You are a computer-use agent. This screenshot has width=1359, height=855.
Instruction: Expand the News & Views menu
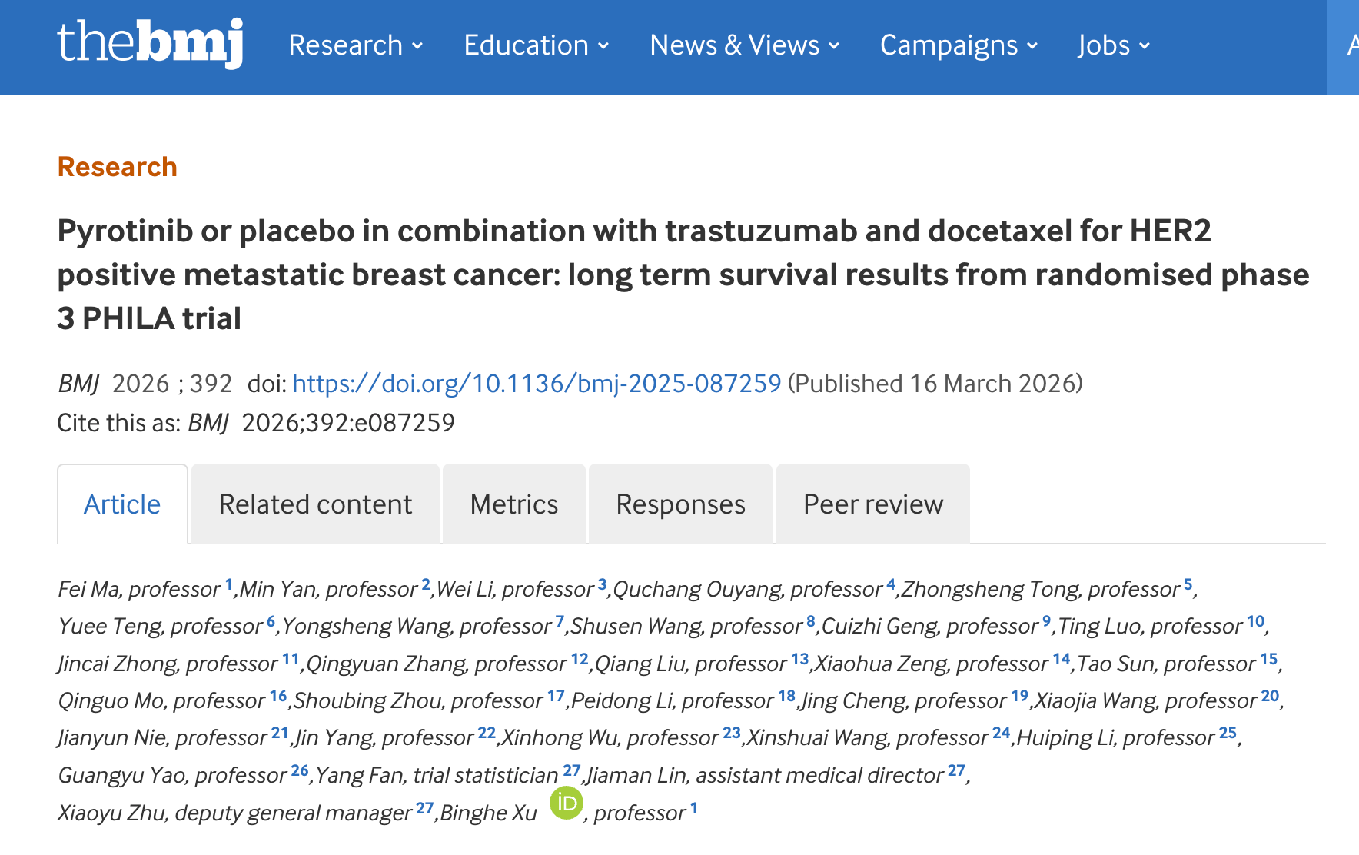pyautogui.click(x=744, y=45)
